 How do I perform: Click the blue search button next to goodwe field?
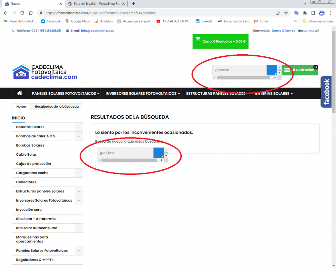[x=272, y=70]
